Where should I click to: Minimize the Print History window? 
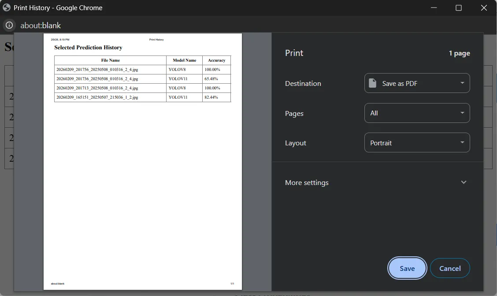(x=434, y=7)
